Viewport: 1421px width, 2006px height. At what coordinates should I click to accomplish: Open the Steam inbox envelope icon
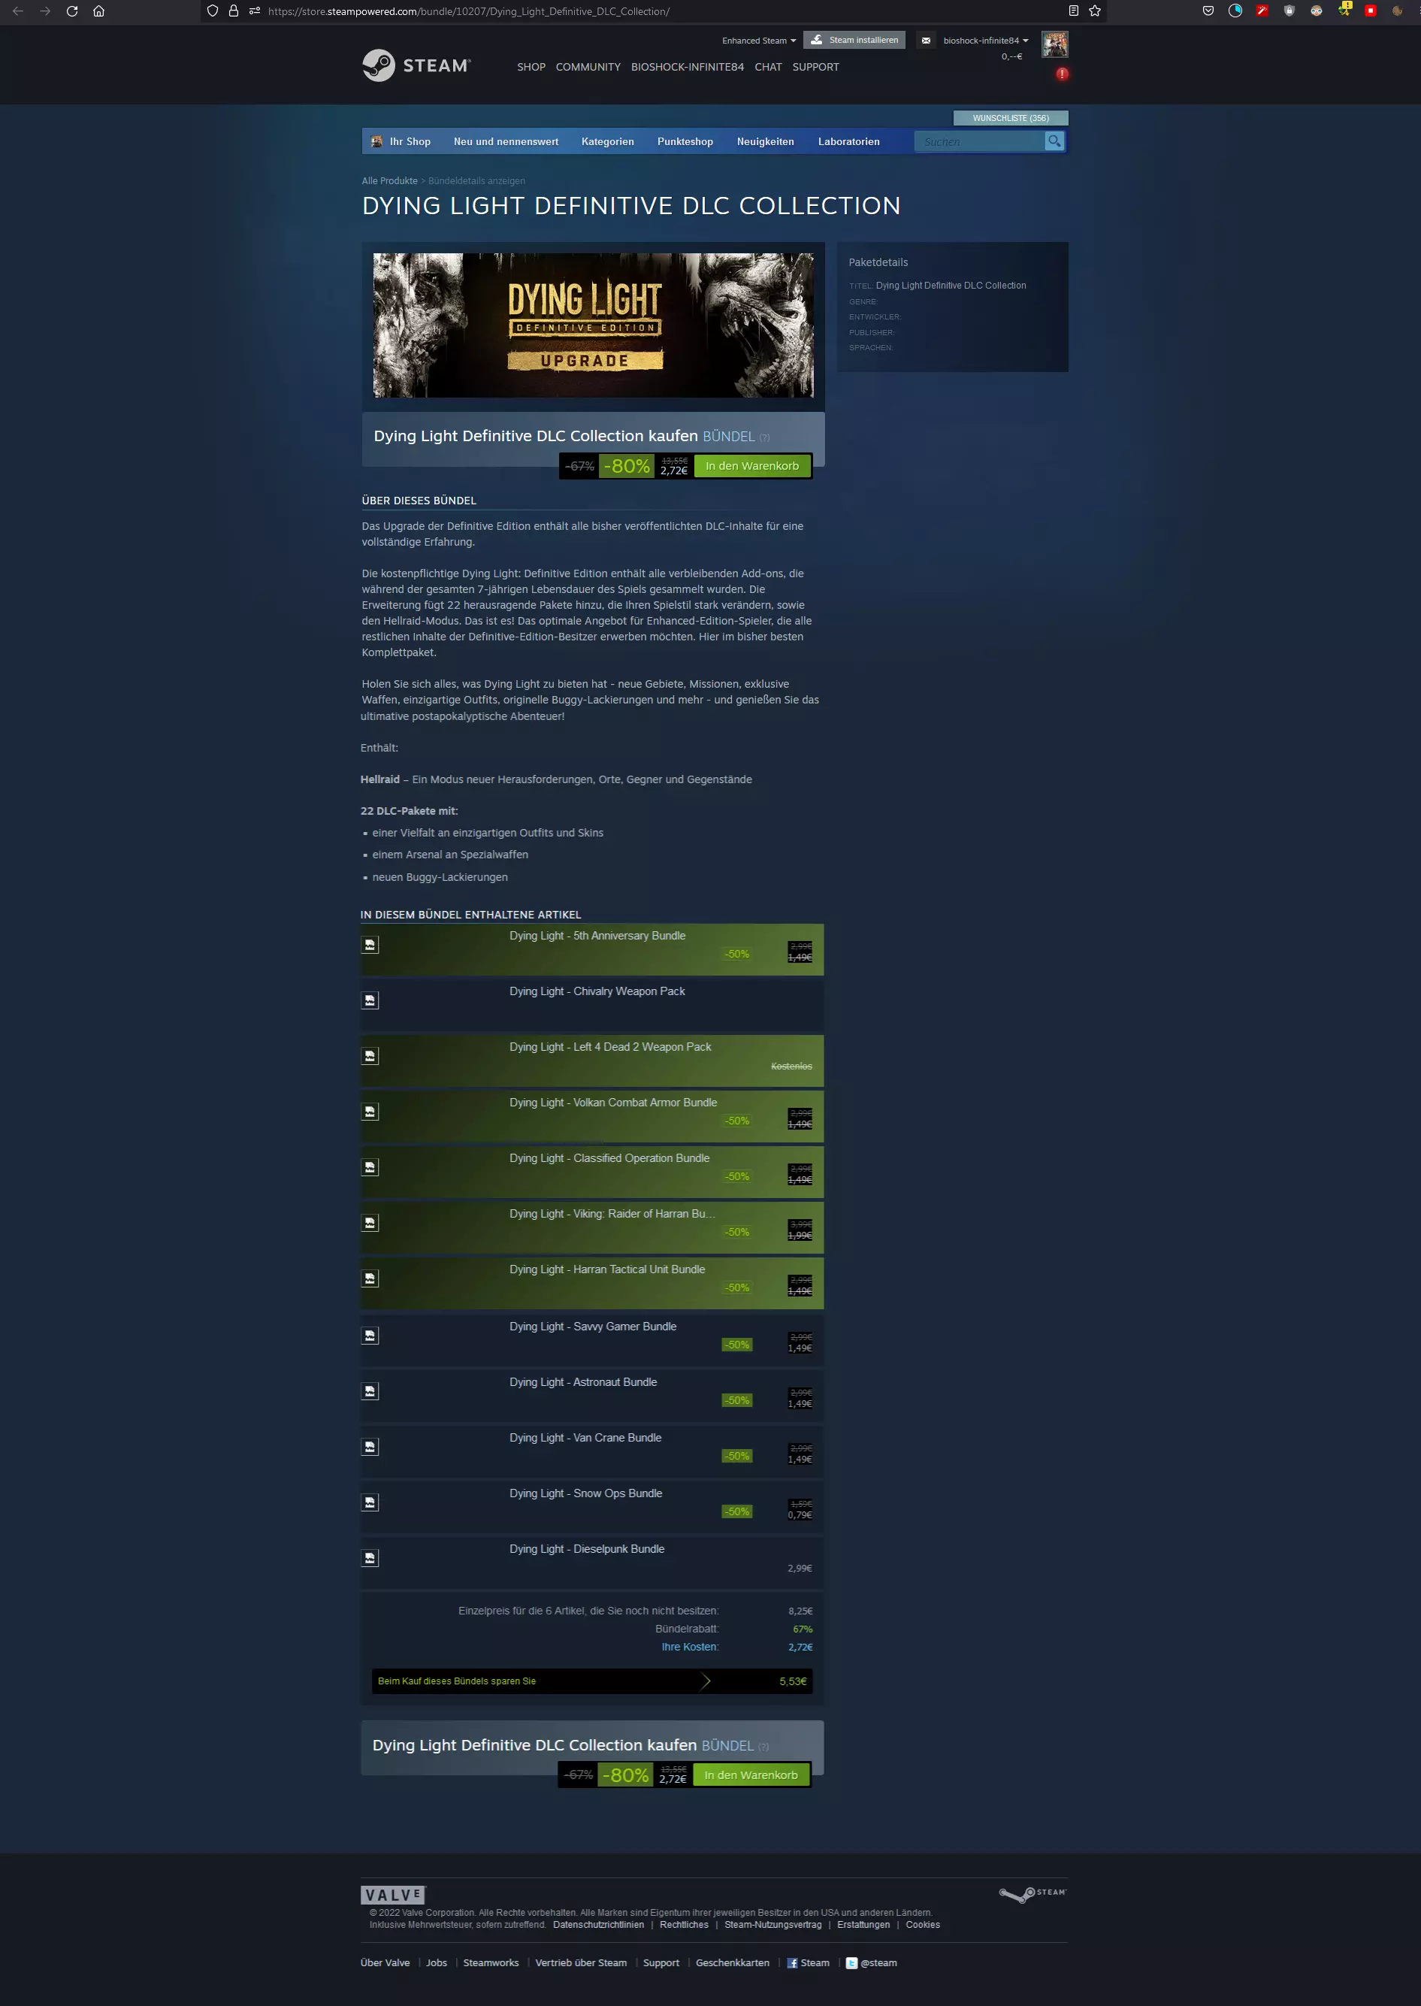point(926,41)
